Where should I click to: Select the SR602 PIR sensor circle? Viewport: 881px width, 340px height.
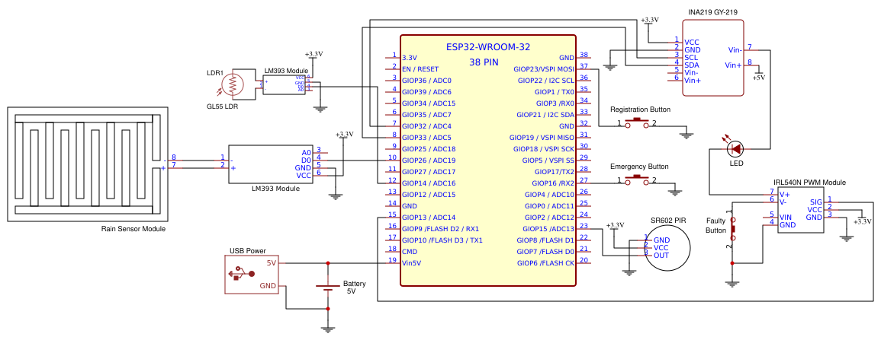click(667, 247)
